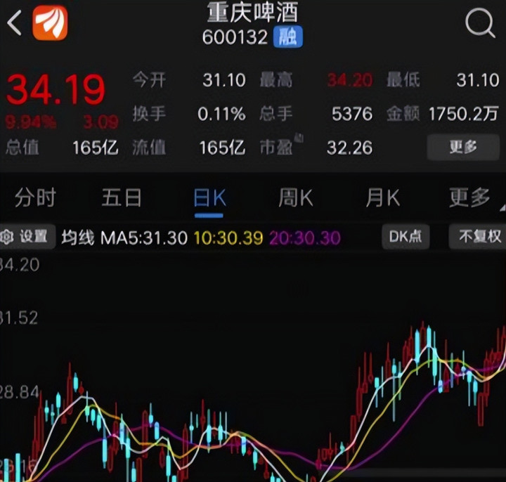Tap the 市盈 value 32.26

tap(349, 148)
